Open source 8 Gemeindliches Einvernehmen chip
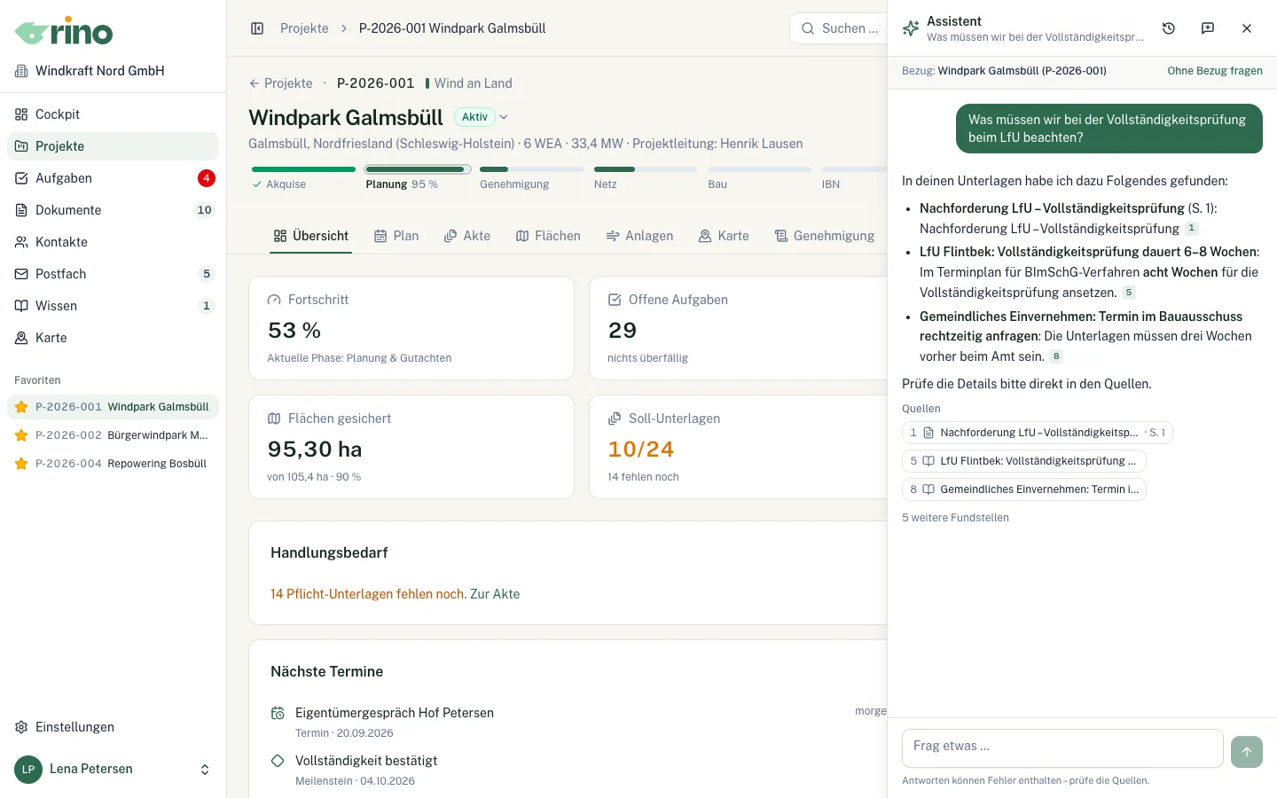Screen dimensions: 1277x798 pos(1024,489)
